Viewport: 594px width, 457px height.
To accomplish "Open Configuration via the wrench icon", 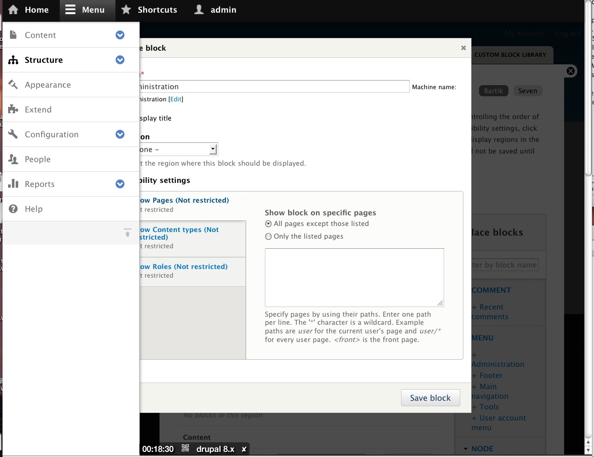I will click(x=13, y=134).
